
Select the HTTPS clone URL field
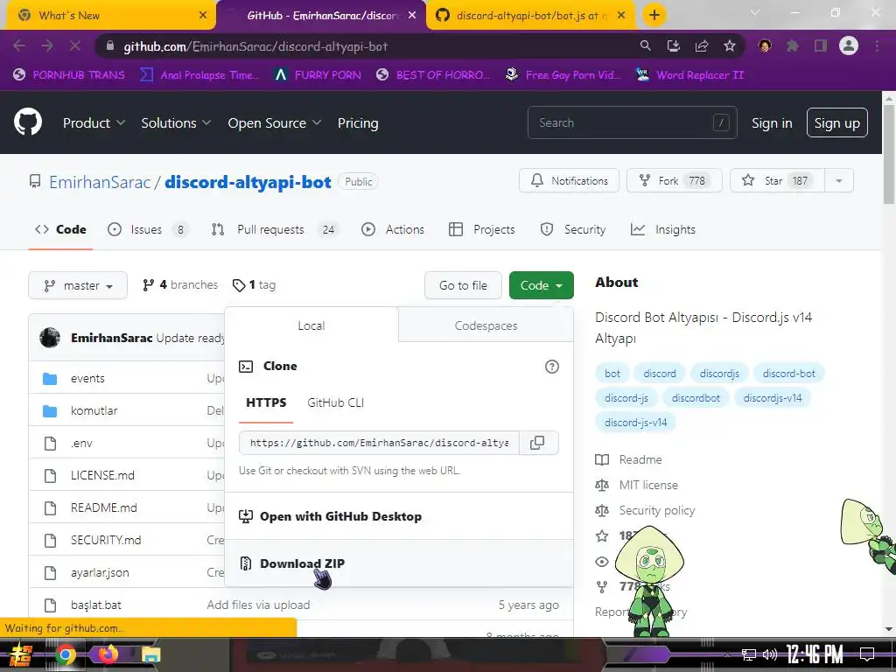(379, 443)
